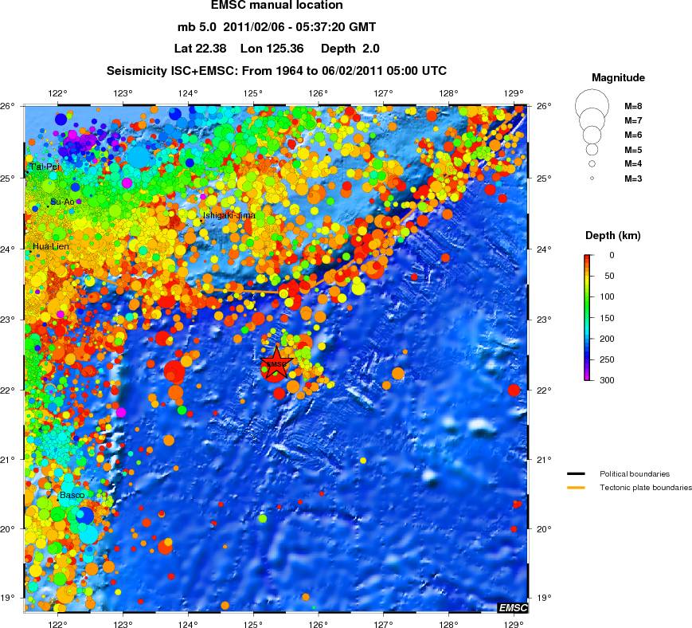Click the "250" depth scale label
Image resolution: width=692 pixels, height=628 pixels.
[x=607, y=359]
